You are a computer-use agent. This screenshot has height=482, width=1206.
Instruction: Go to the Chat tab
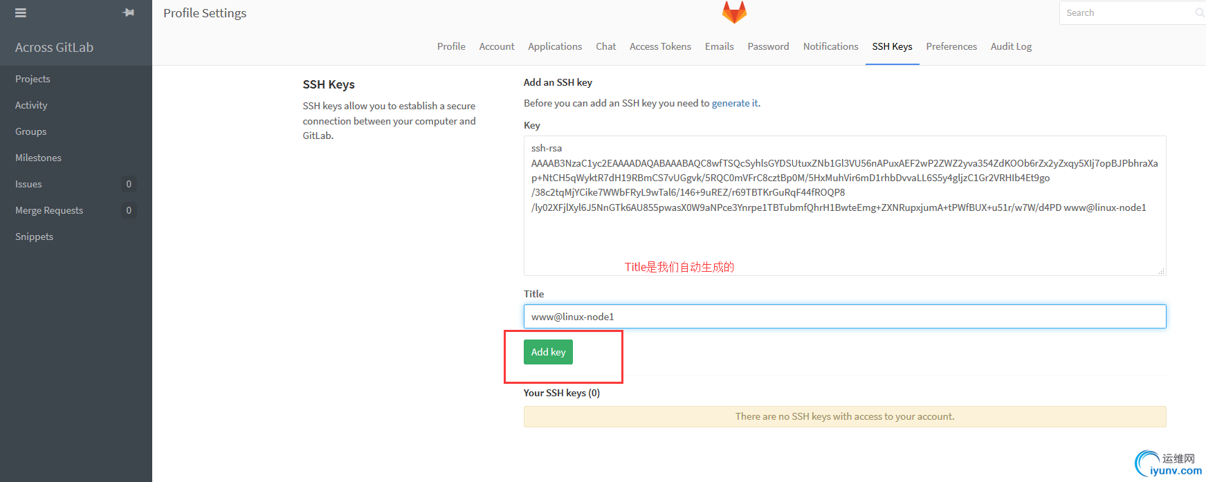(x=606, y=46)
